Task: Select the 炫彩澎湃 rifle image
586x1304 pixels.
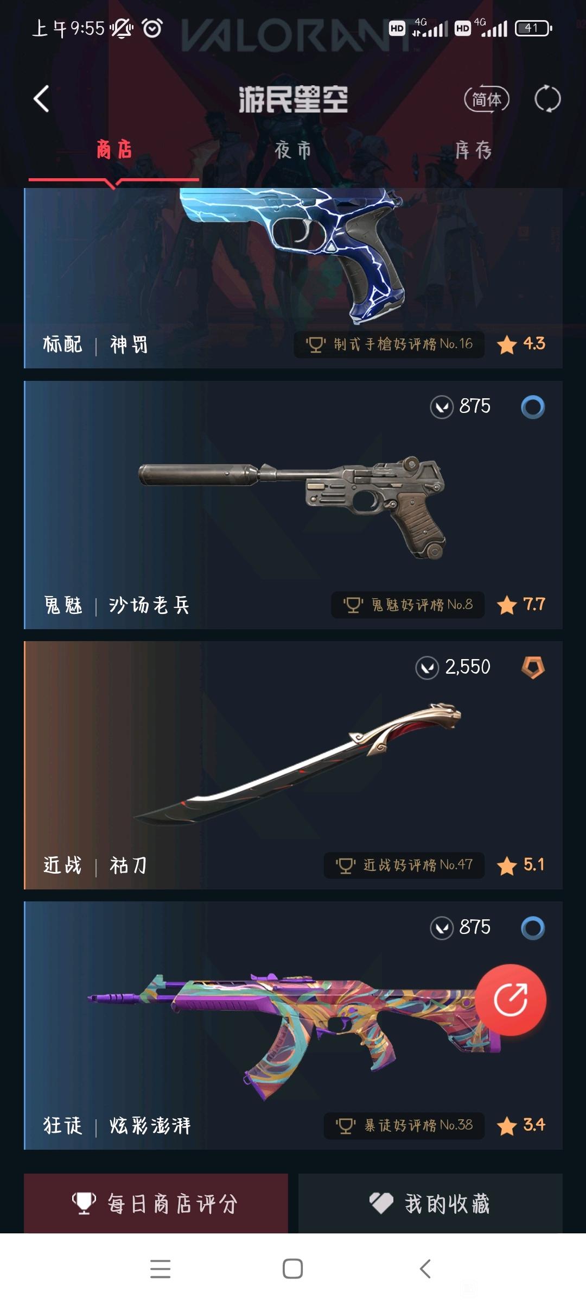Action: [293, 1036]
